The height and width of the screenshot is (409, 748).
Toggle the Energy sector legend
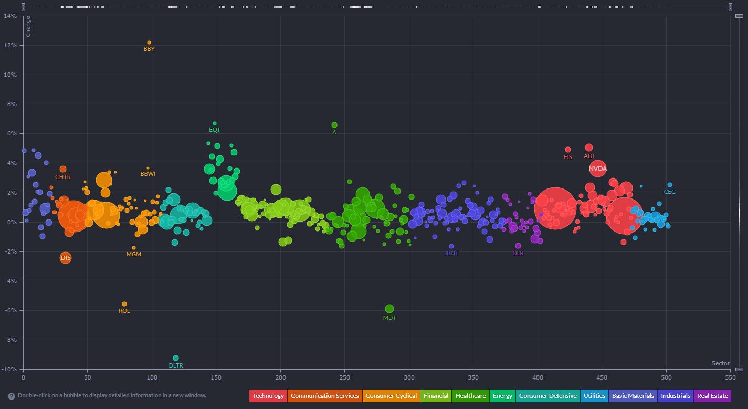[502, 396]
